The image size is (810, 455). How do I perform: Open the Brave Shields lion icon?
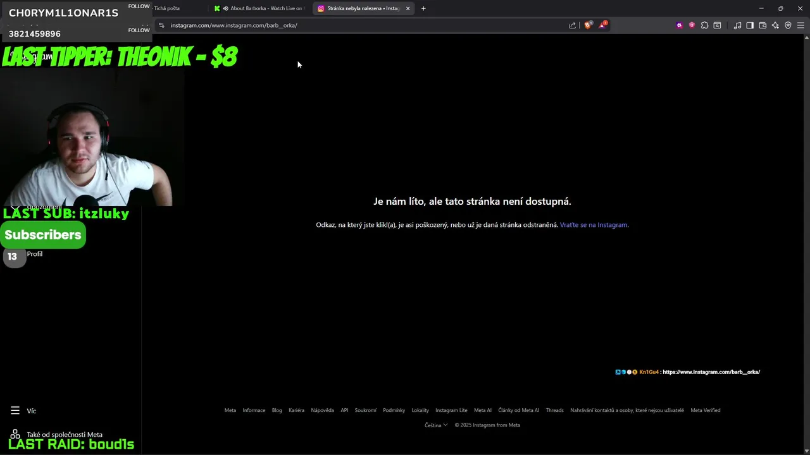(x=588, y=25)
